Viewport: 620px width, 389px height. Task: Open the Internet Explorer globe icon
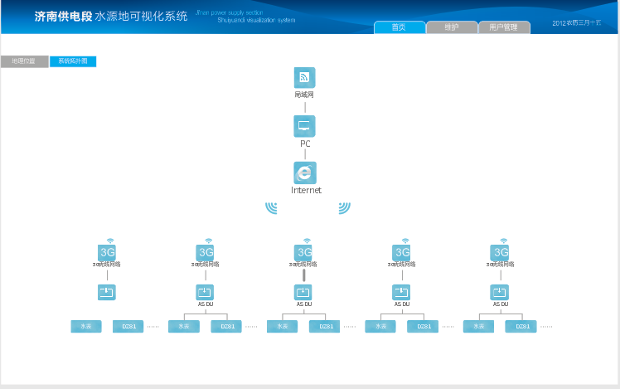pos(305,173)
